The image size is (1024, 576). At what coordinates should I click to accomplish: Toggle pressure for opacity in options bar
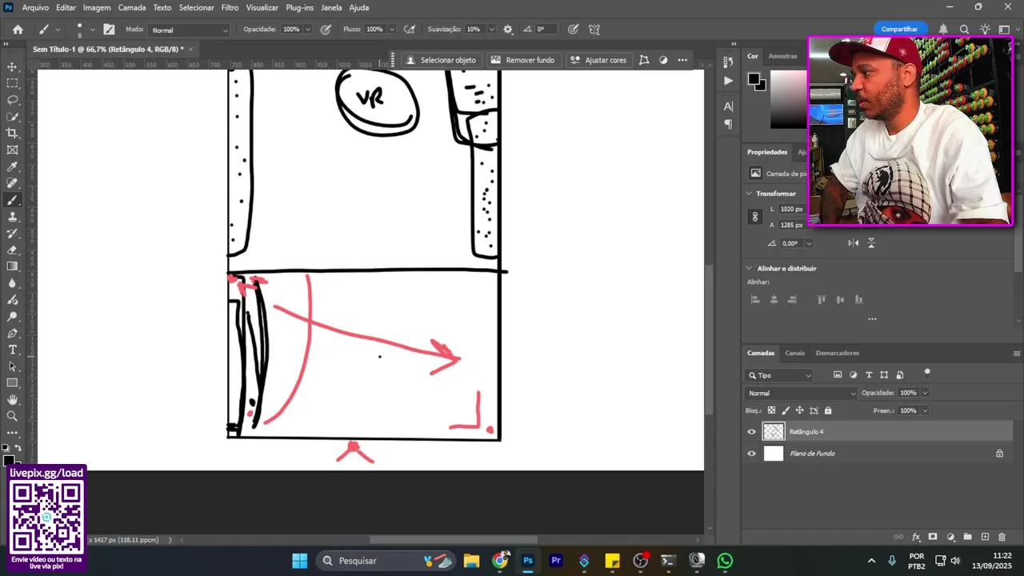coord(326,30)
